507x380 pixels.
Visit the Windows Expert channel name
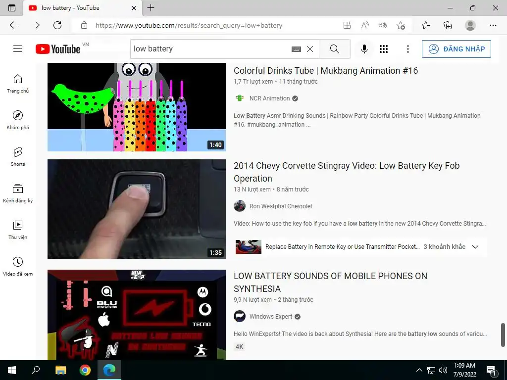271,317
